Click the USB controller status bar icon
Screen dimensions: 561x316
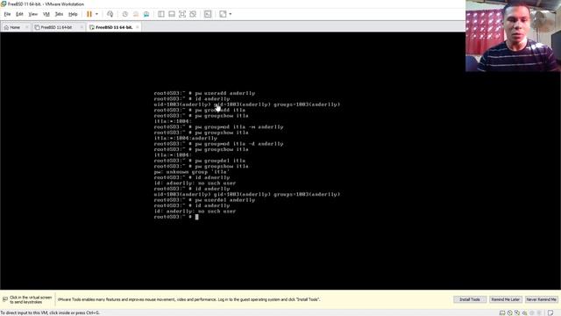coord(524,312)
